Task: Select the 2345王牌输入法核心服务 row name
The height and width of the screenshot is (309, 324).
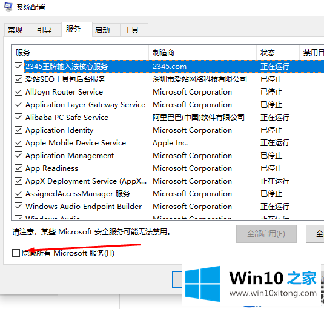Action: tap(67, 67)
